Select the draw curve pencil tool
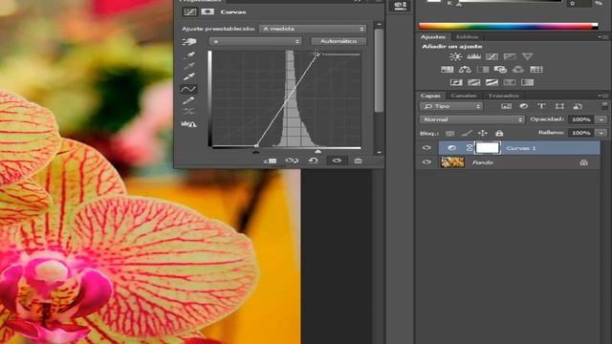The height and width of the screenshot is (344, 612). pos(188,100)
